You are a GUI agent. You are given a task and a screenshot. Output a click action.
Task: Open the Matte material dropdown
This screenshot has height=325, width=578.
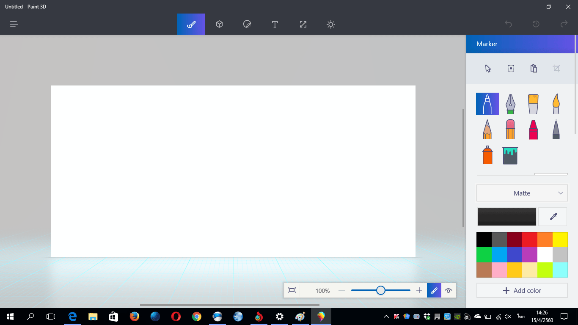click(x=522, y=193)
